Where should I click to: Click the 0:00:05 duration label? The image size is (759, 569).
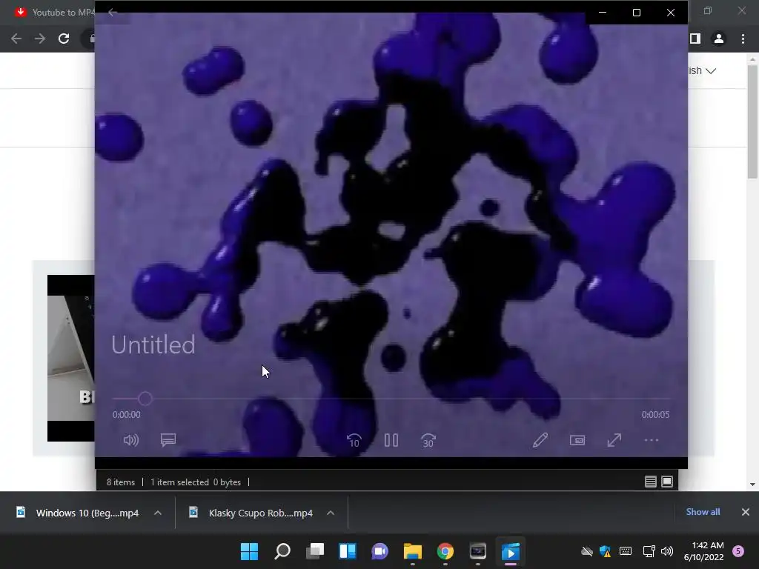(655, 415)
